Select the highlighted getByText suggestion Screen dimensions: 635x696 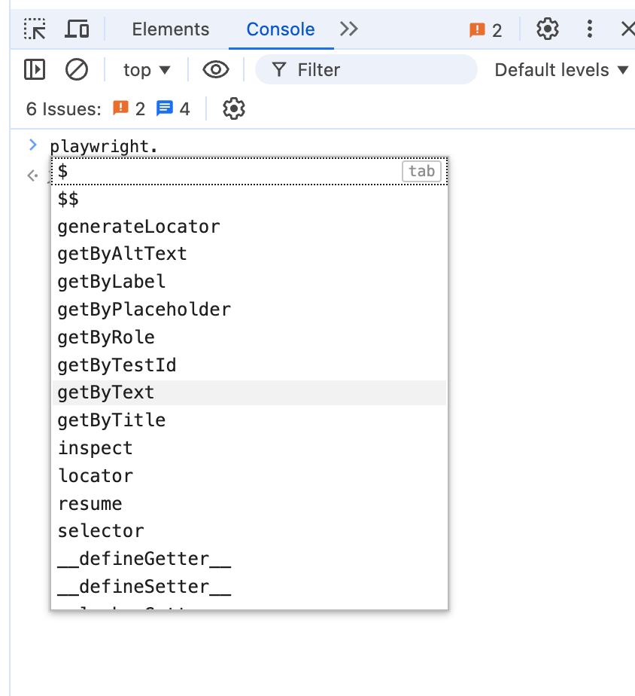(x=250, y=393)
